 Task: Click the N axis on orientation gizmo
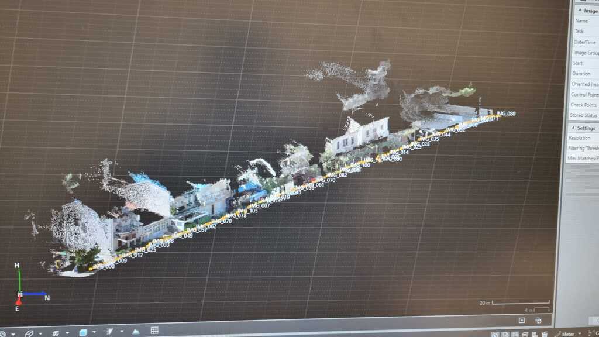47,298
